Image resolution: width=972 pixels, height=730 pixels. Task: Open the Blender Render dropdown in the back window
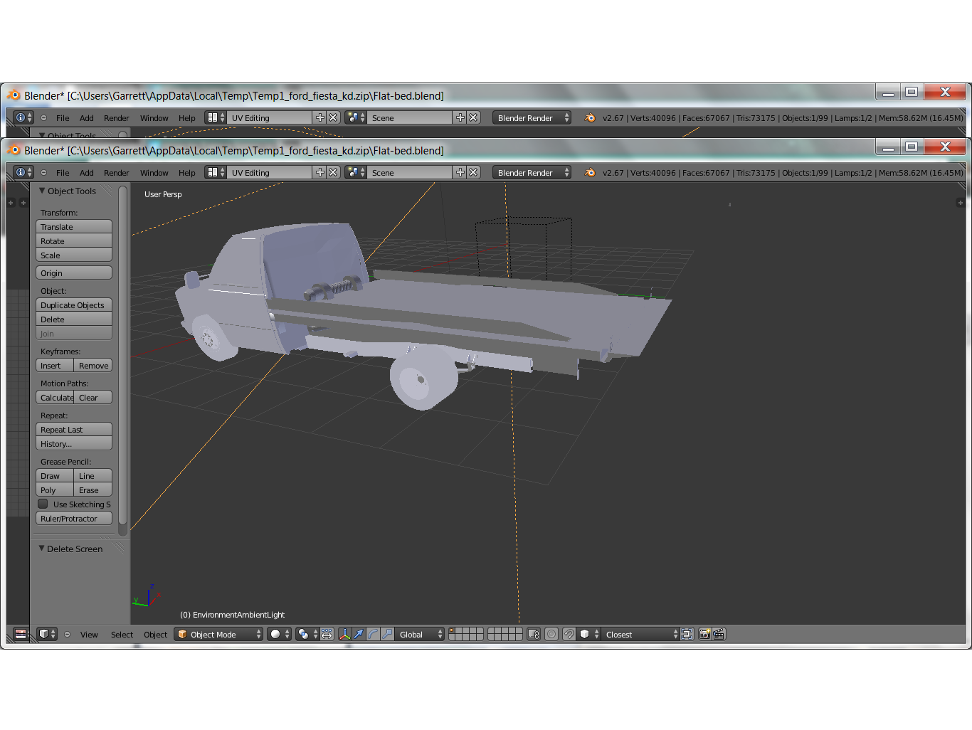tap(532, 117)
